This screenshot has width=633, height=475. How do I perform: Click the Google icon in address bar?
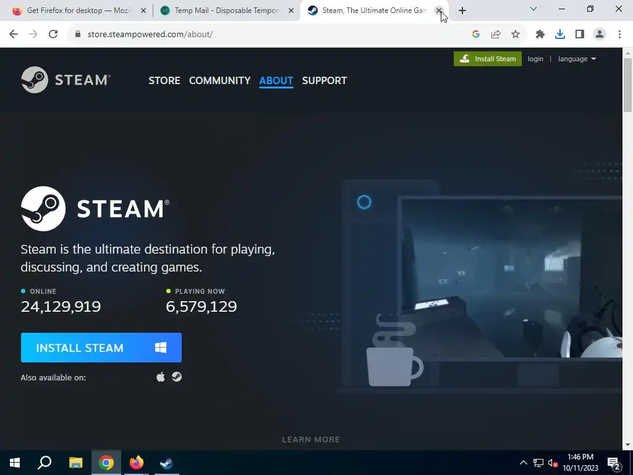pyautogui.click(x=476, y=35)
